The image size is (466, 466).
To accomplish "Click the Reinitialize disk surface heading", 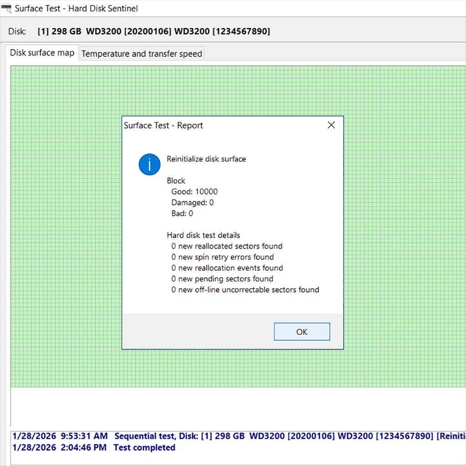I will click(x=206, y=159).
